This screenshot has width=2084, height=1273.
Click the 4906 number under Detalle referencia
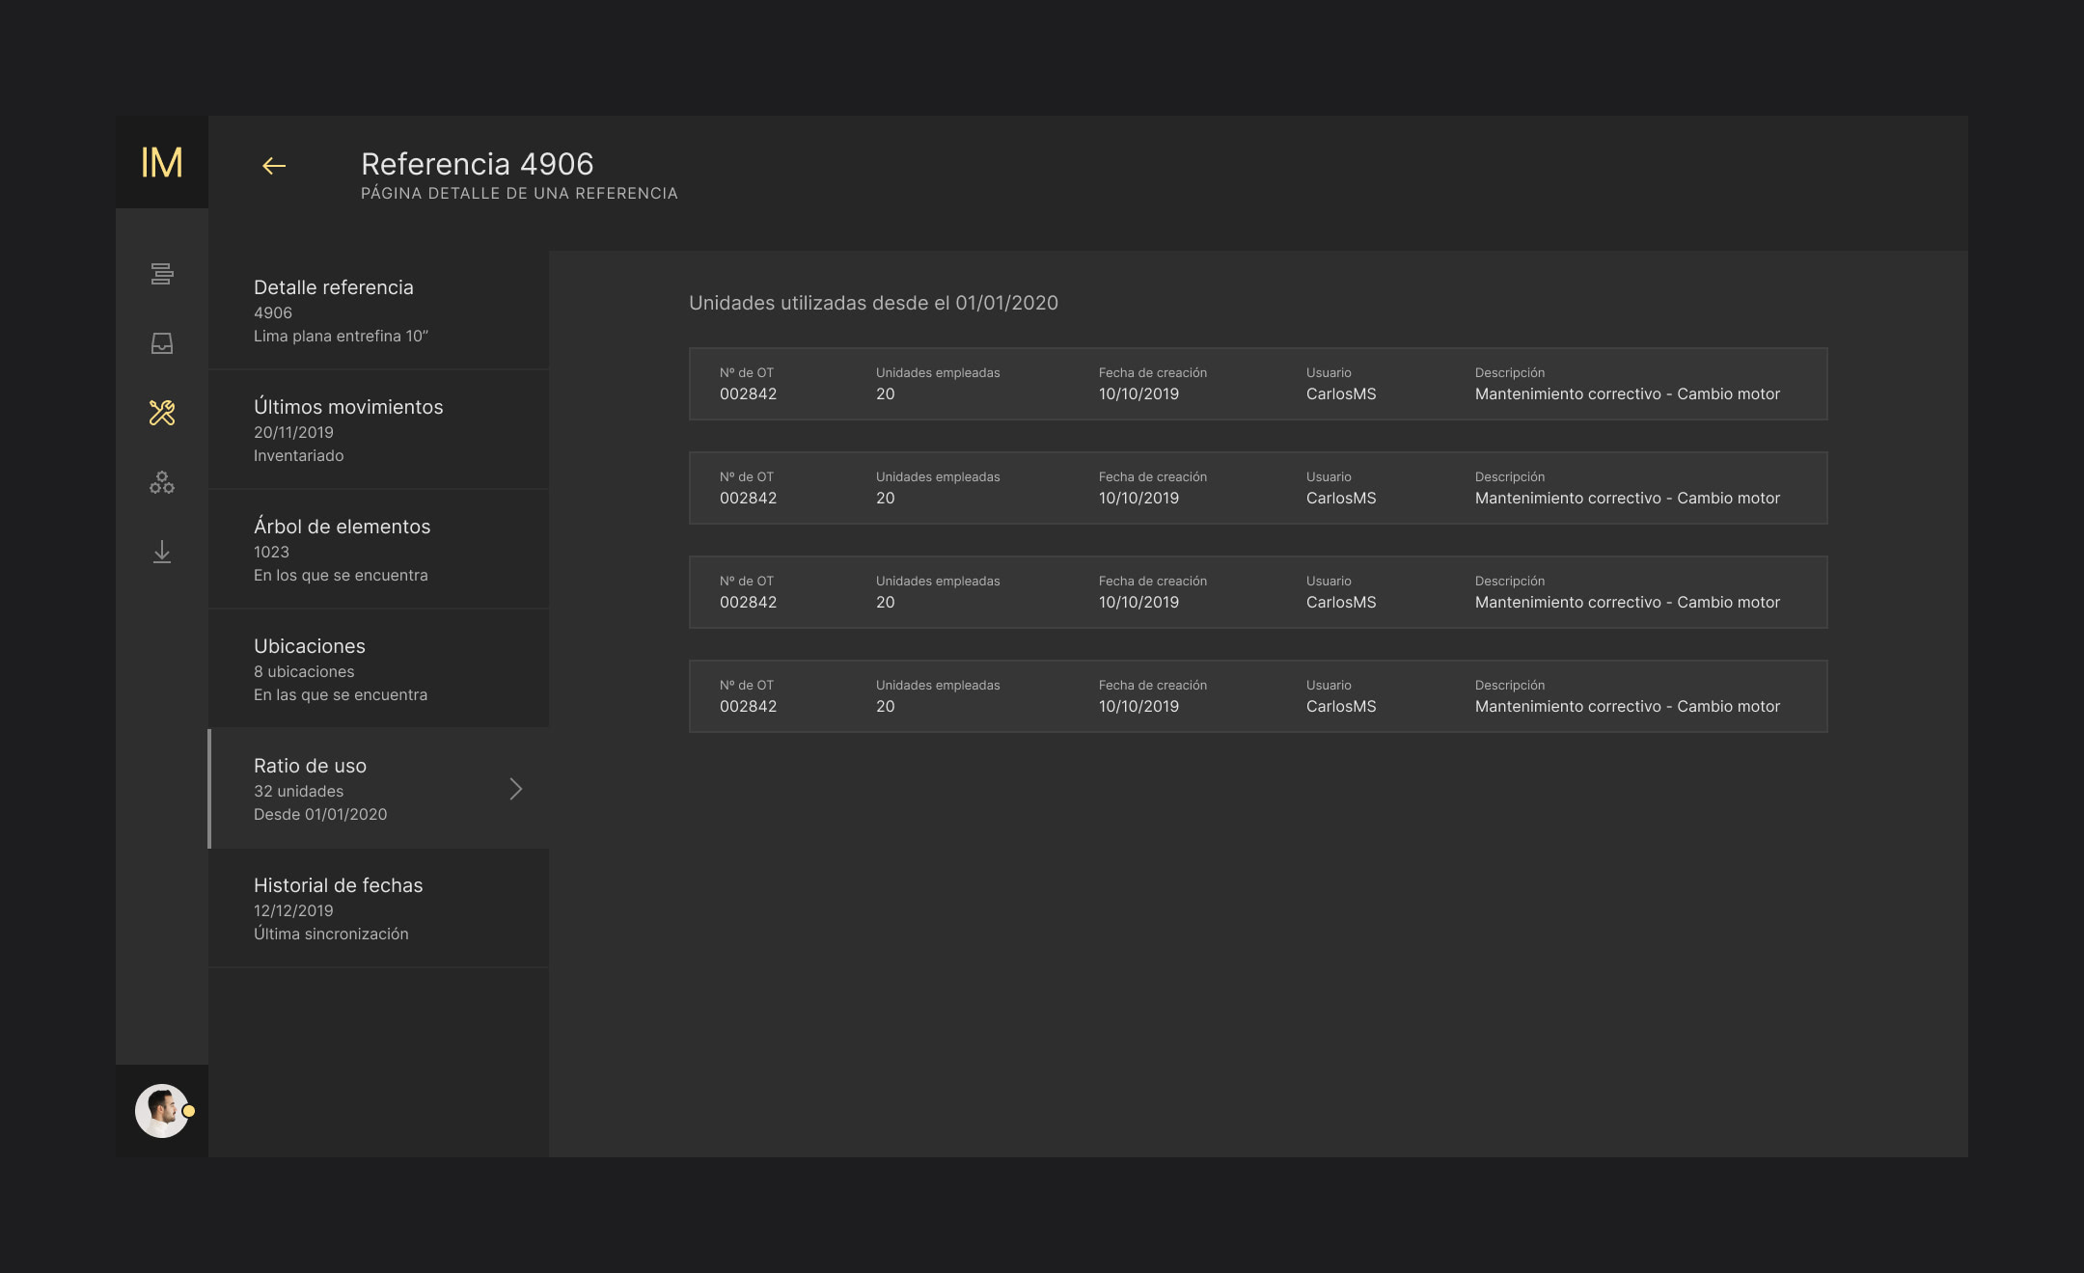click(273, 312)
